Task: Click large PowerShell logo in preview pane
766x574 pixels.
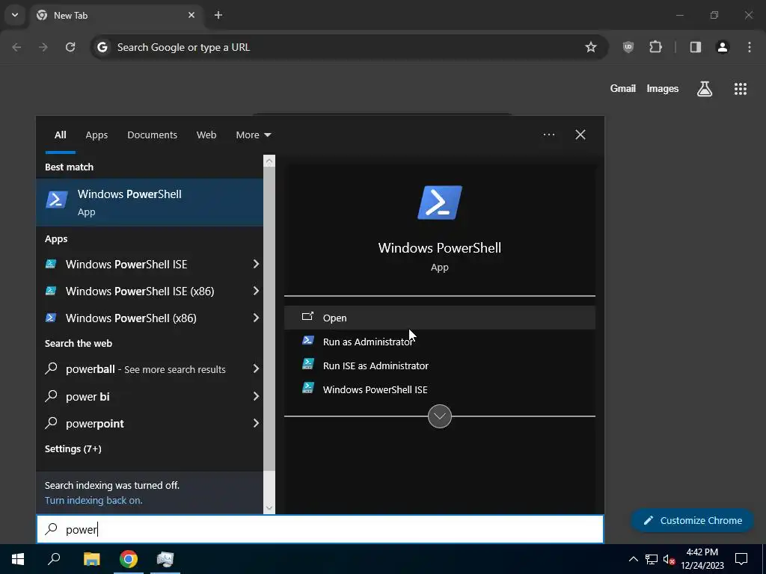Action: click(x=440, y=203)
